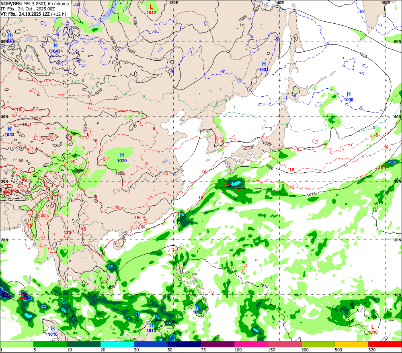Select the IT: Fös.. 24. Okt.. 2025 00Z line
Screen dimensions: 402x353
28,9
